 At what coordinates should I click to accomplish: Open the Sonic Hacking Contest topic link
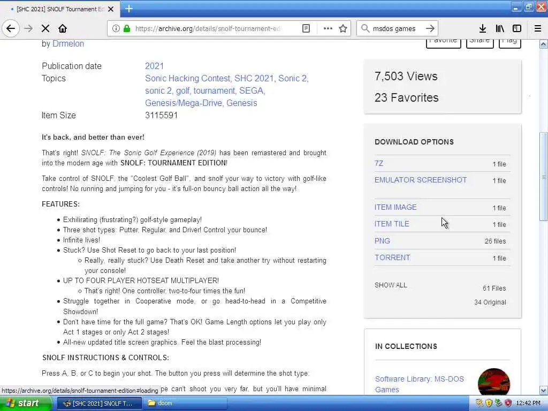point(188,78)
